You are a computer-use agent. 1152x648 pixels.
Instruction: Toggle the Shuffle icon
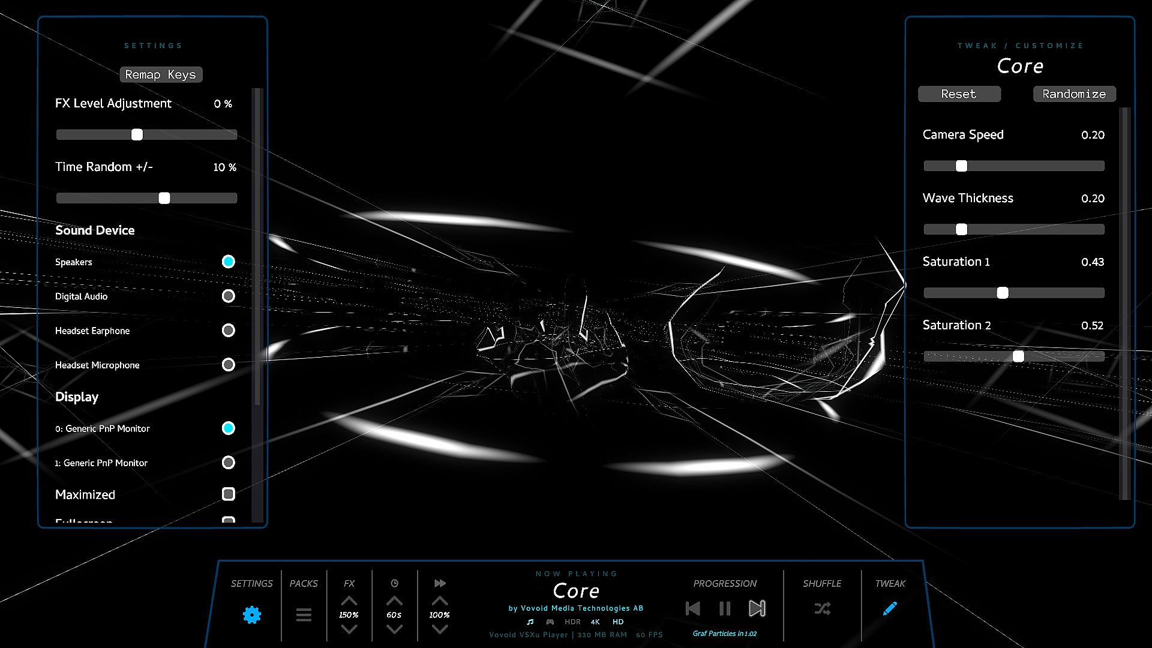tap(822, 608)
